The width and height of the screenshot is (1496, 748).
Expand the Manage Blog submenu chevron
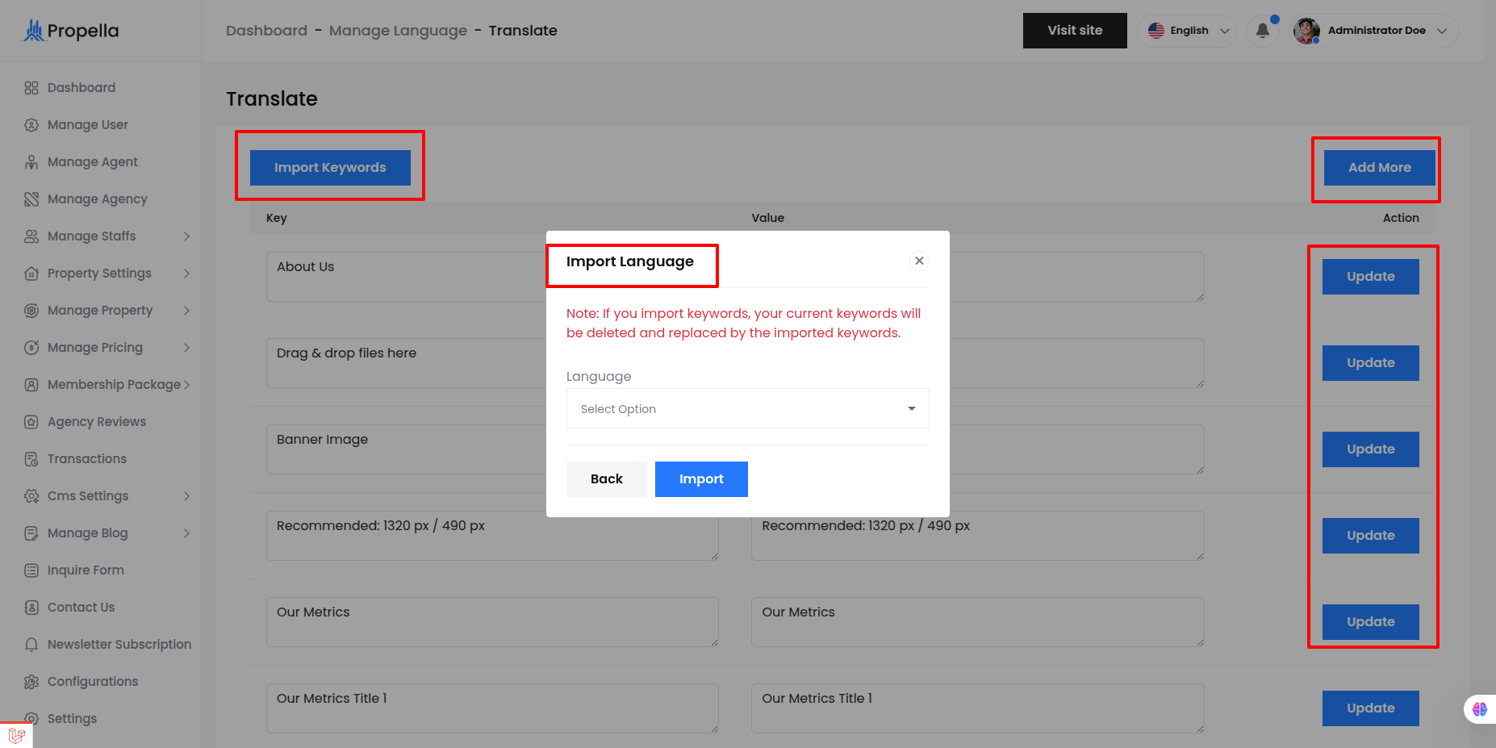point(186,533)
